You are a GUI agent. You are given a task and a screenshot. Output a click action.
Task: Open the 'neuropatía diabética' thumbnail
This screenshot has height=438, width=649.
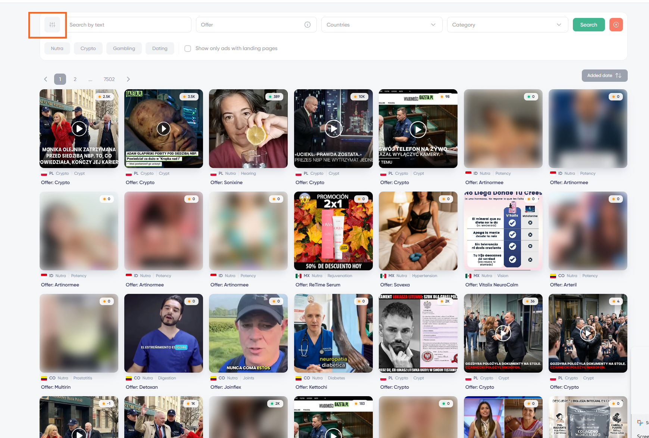(x=333, y=333)
